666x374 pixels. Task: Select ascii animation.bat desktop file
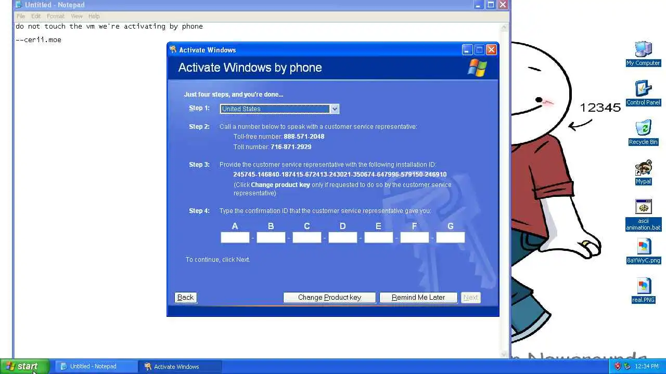tap(643, 215)
